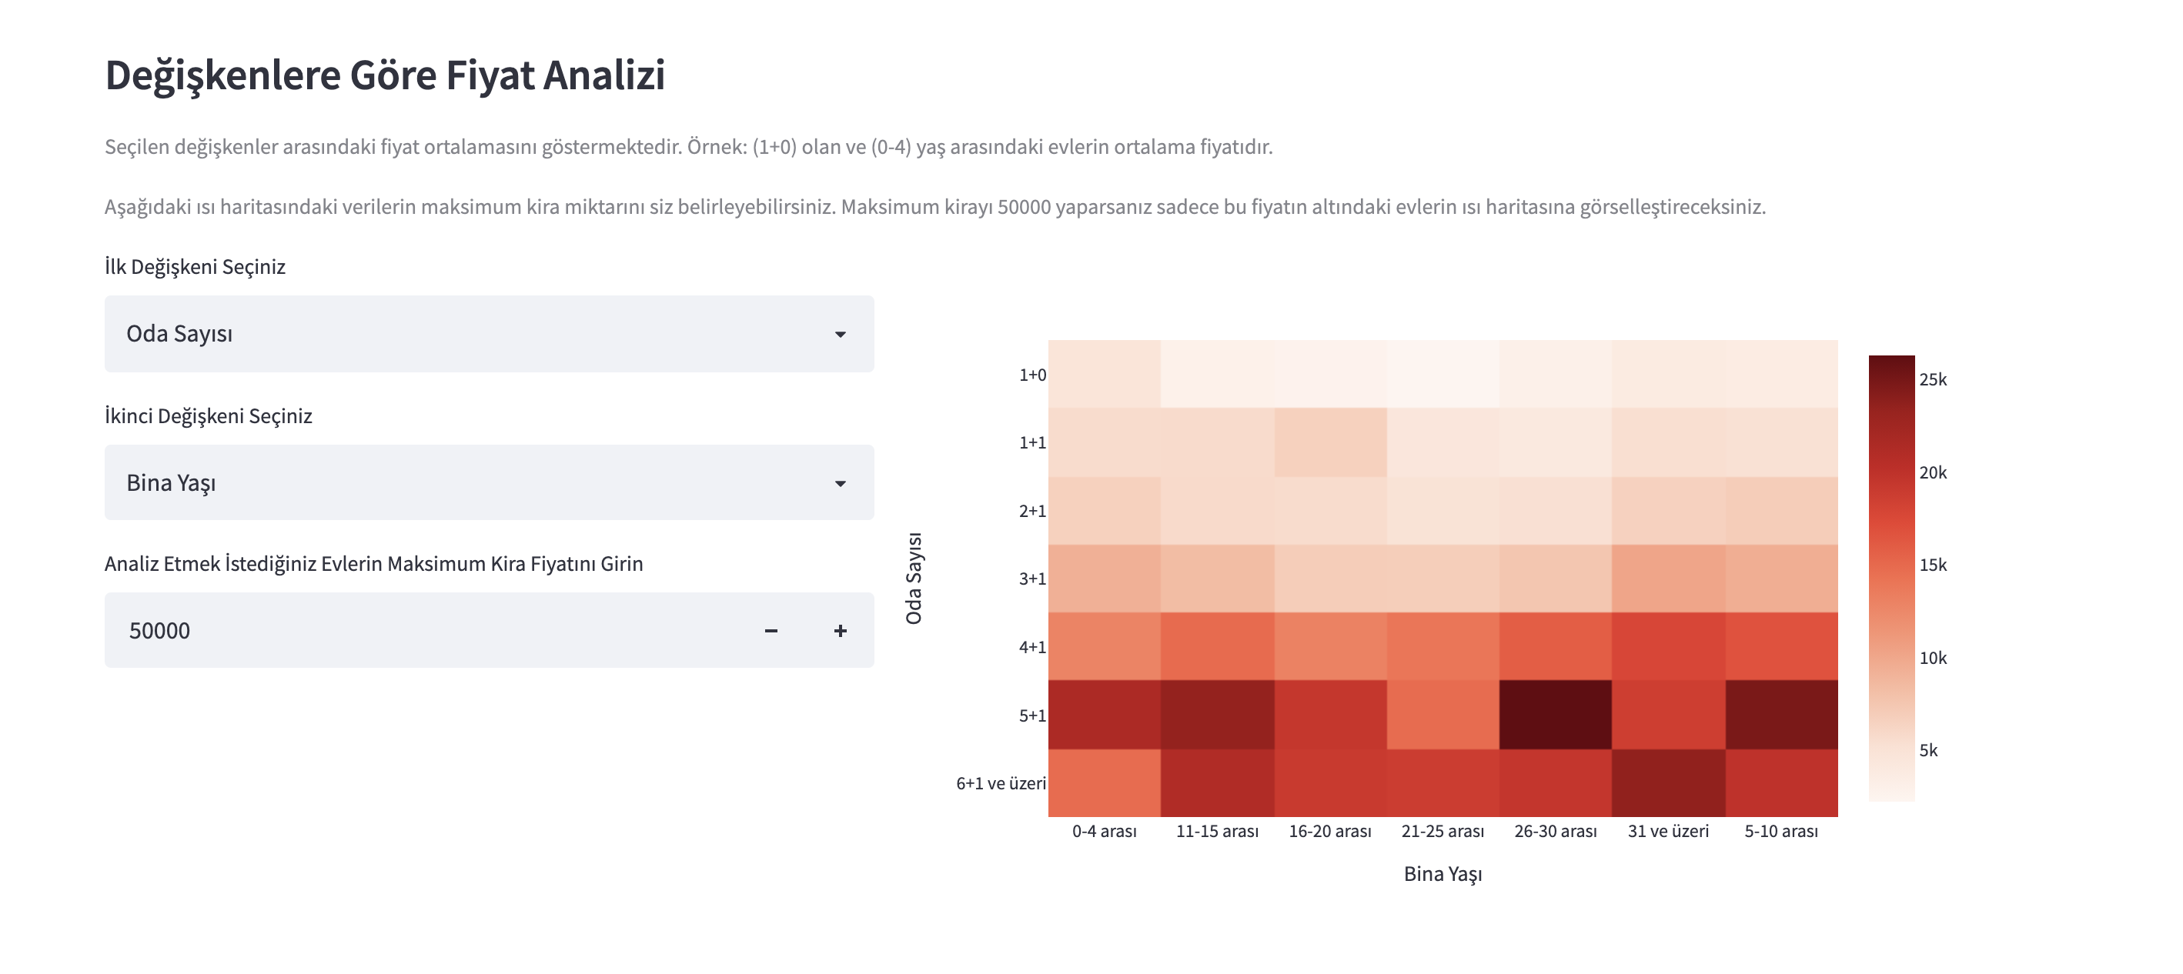Click the 'Bina Yaşı' x-axis title
The width and height of the screenshot is (2183, 974).
(x=1443, y=874)
